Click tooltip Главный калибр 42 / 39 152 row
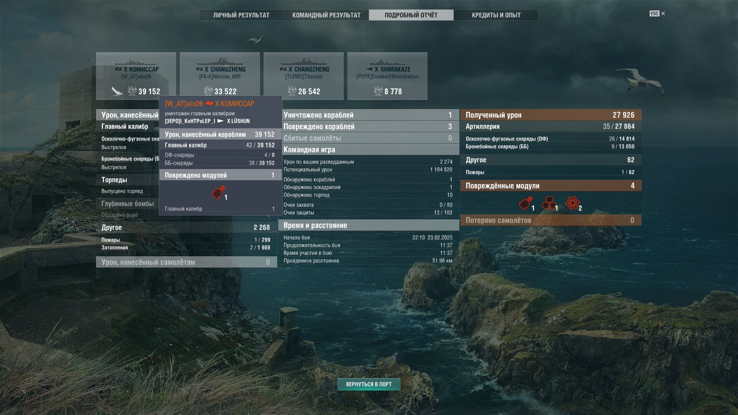This screenshot has height=415, width=738. (220, 145)
